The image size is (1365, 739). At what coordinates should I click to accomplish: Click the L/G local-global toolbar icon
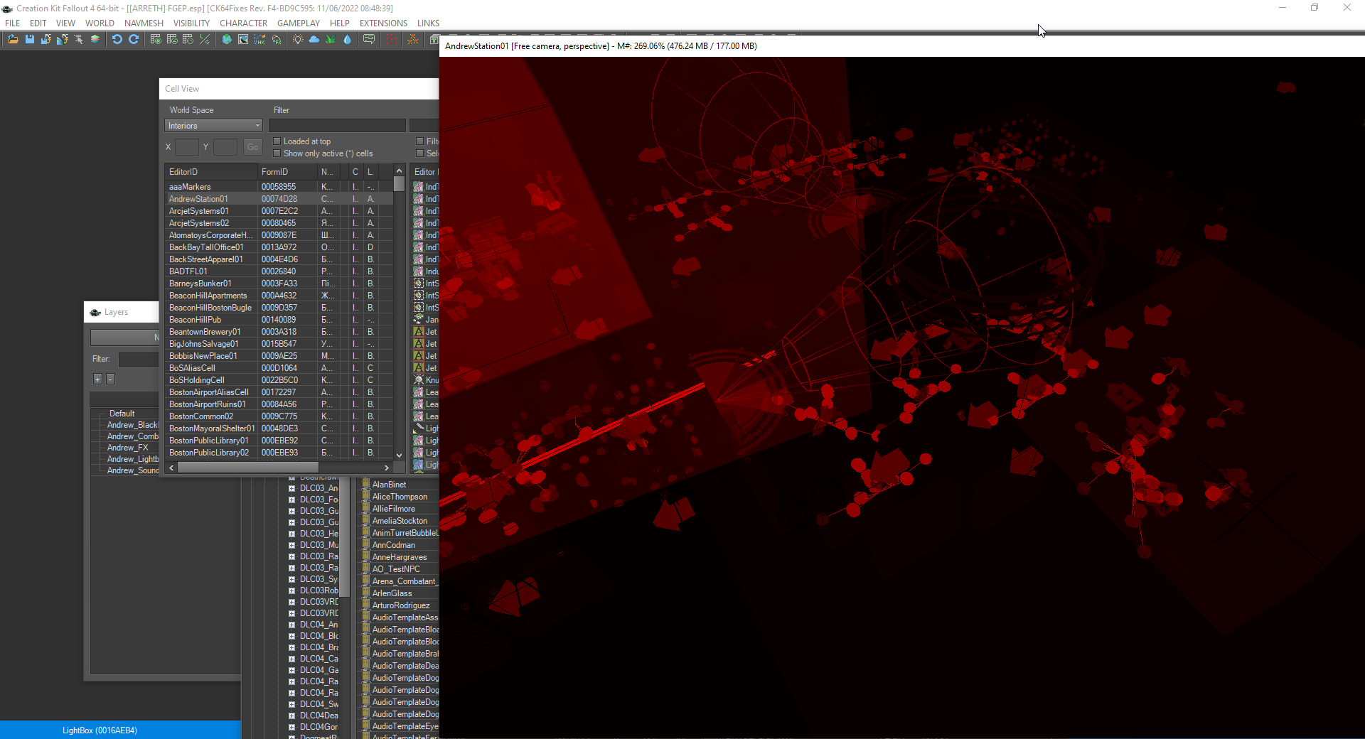205,40
